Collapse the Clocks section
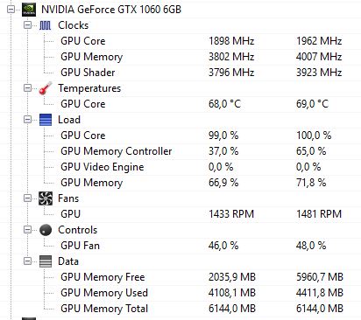This screenshot has width=361, height=320. (x=27, y=25)
